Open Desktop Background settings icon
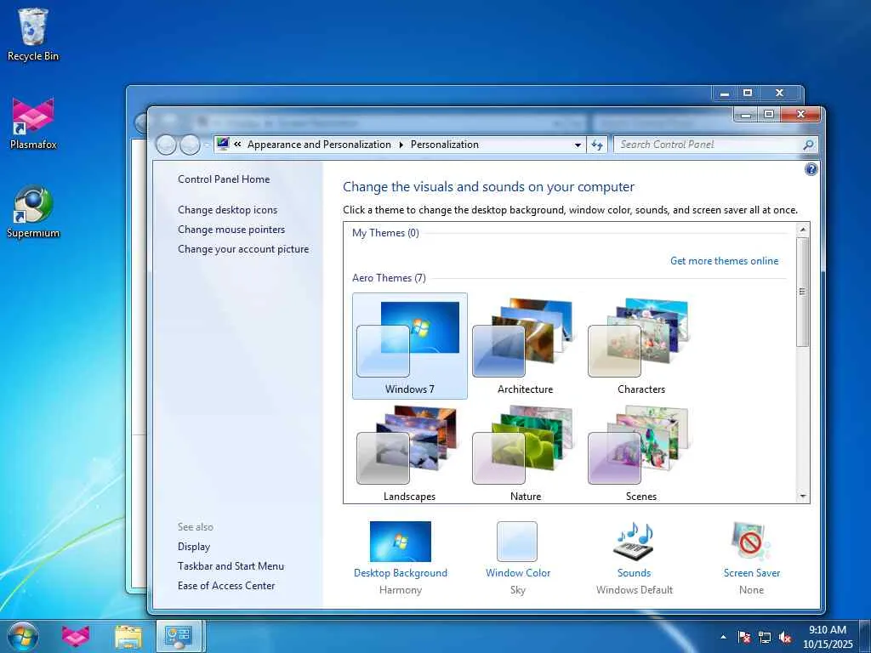The width and height of the screenshot is (871, 653). 401,542
